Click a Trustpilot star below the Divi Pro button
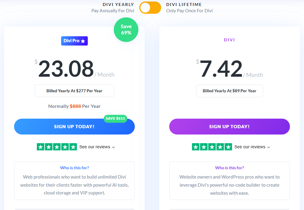This screenshot has height=210, width=304. tap(57, 147)
